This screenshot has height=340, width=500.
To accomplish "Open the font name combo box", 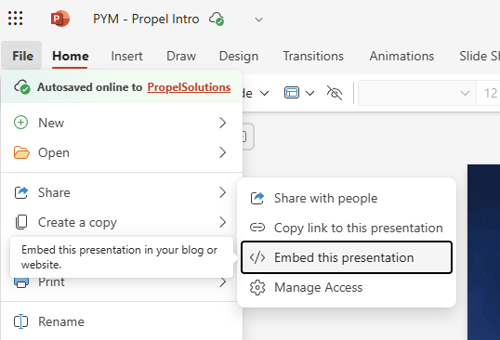I will pos(416,93).
